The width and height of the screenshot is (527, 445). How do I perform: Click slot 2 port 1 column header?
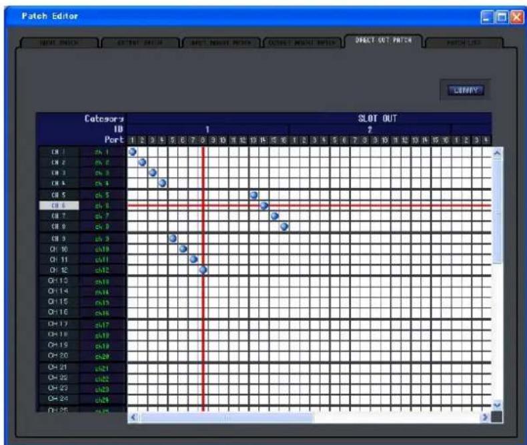[x=294, y=140]
